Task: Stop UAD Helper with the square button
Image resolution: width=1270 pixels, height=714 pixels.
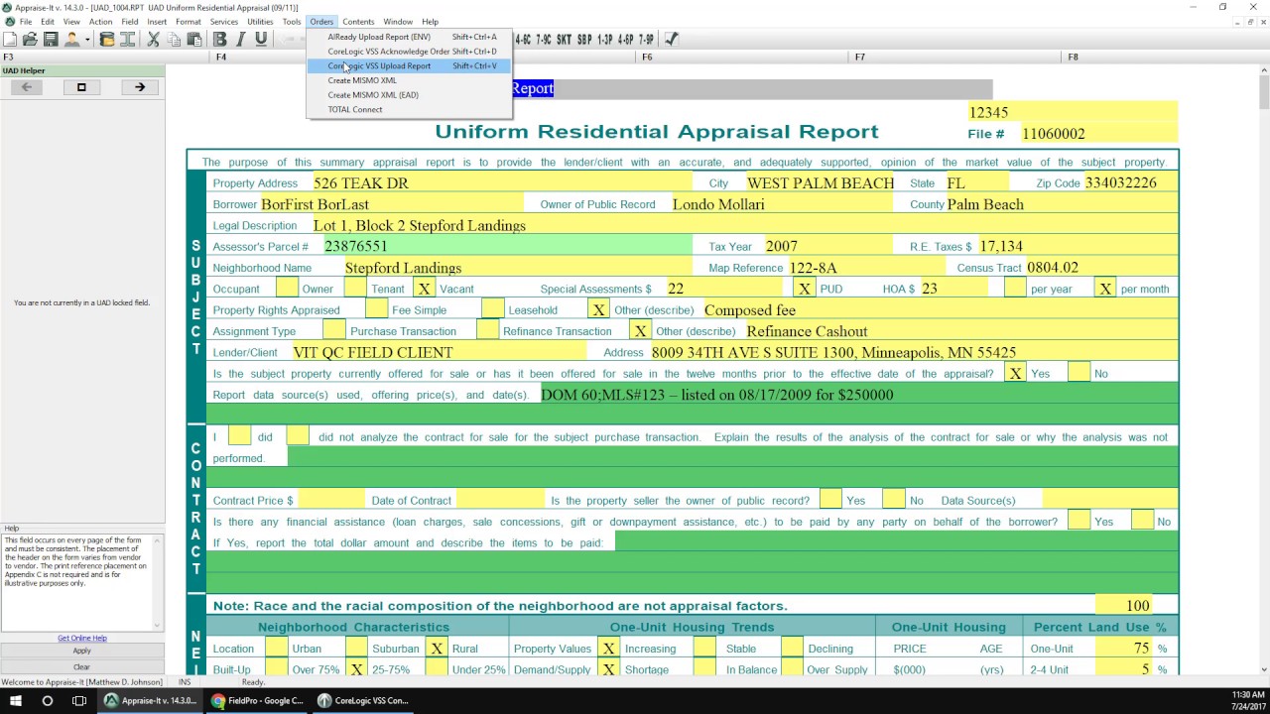Action: click(x=81, y=87)
